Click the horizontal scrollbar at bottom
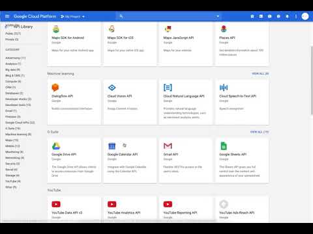 pos(109,221)
